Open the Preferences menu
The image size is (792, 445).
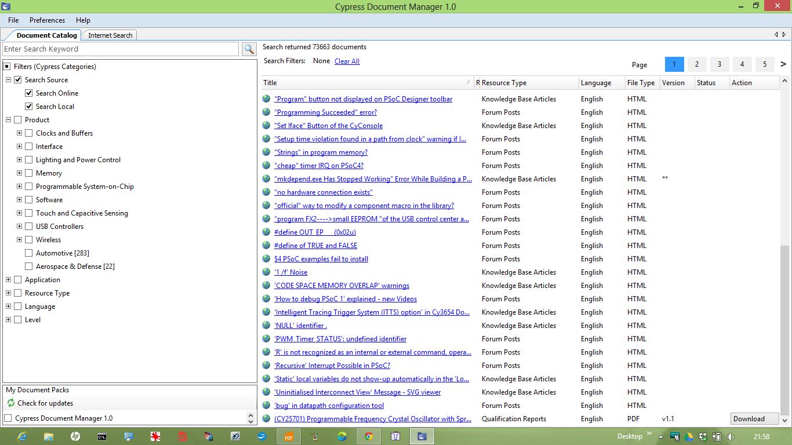(x=47, y=20)
